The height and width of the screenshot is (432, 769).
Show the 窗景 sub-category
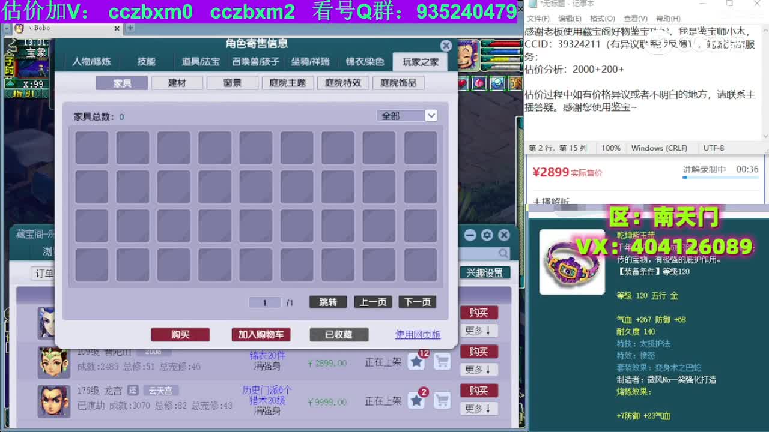233,83
